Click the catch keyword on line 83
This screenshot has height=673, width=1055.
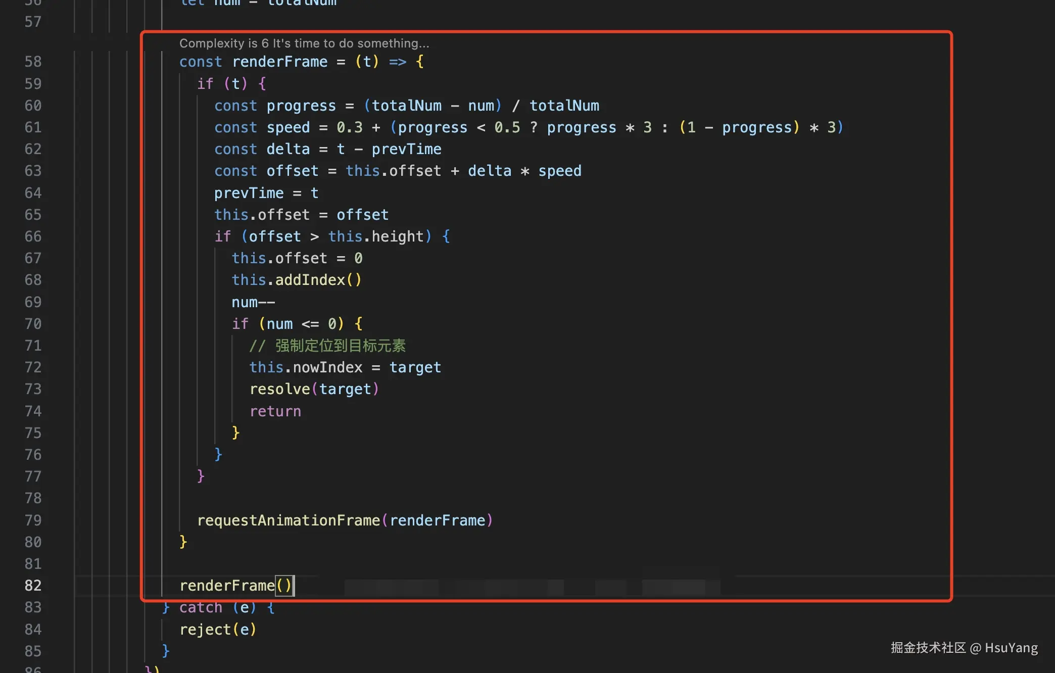(x=201, y=607)
